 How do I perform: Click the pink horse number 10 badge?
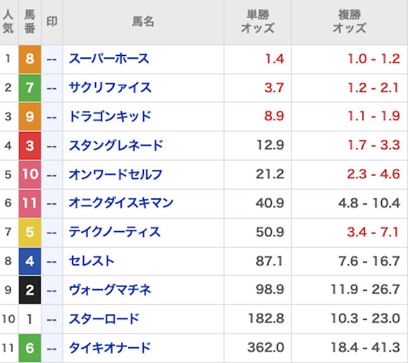point(29,174)
